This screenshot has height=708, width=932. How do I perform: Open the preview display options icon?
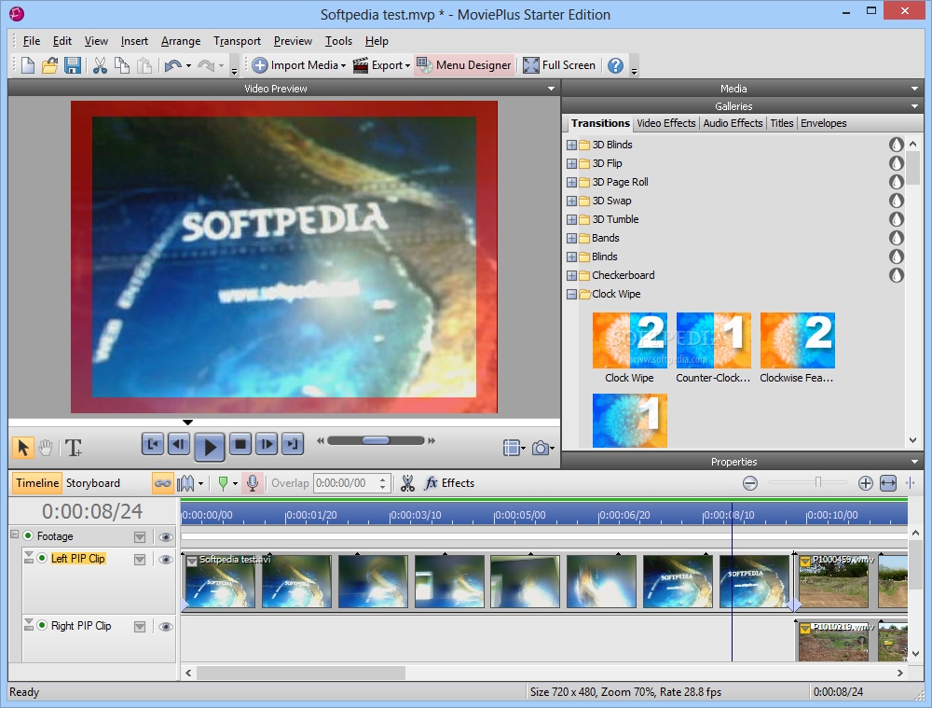tap(512, 448)
